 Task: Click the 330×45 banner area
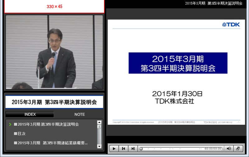54,7
